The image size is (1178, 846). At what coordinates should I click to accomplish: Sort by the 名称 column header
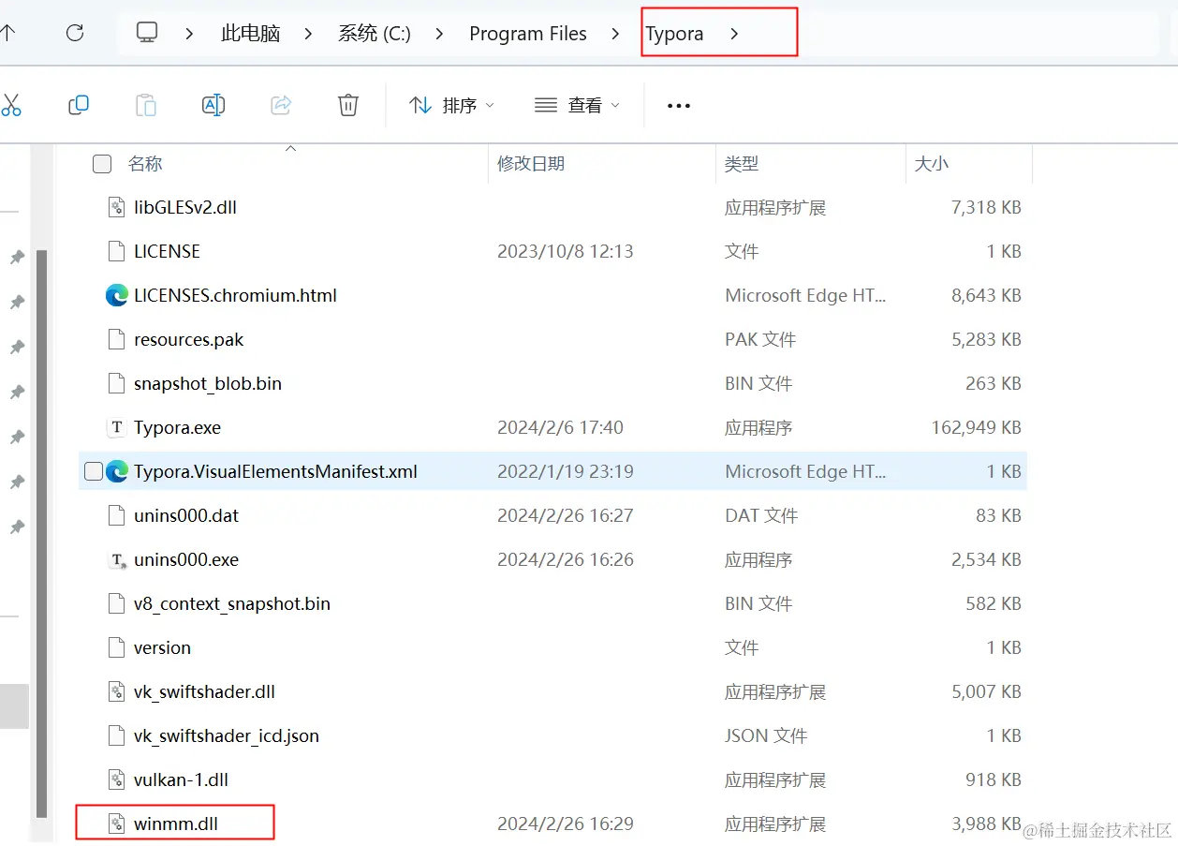click(x=145, y=164)
